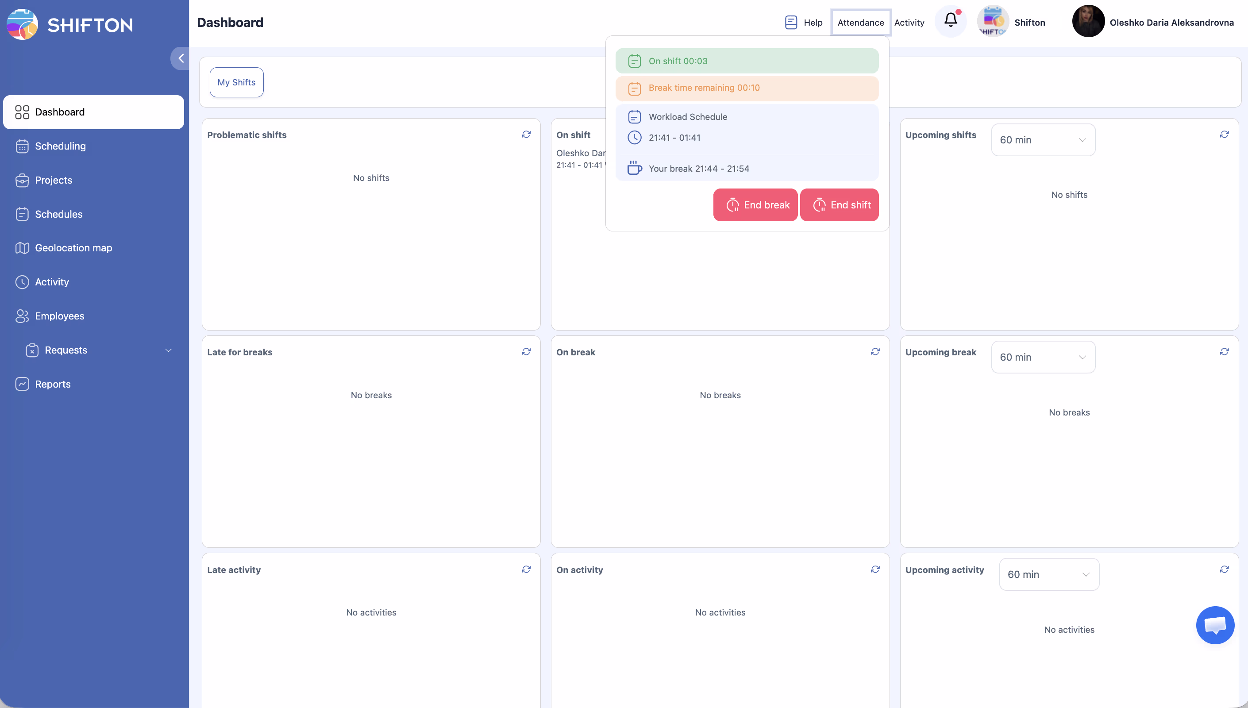Screen dimensions: 1248x708
Task: Open Upcoming activity 60 min dropdown
Action: (x=1049, y=574)
